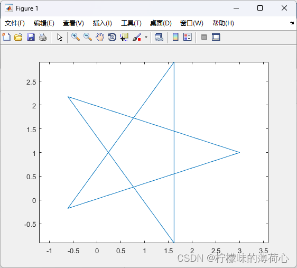Enable the Pan hand tool
Screen dimensions: 297x268
(100, 37)
